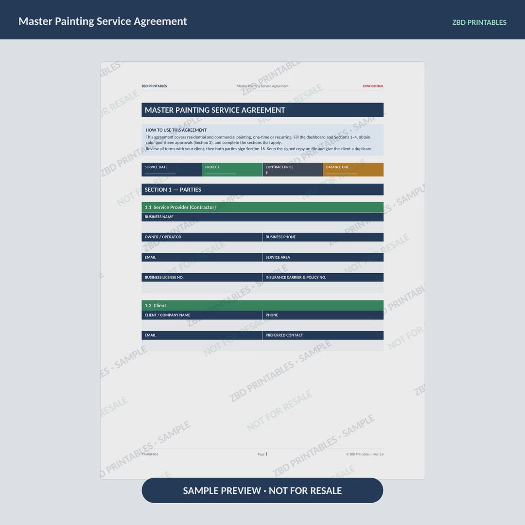Click the red CONFIDENTIAL label in document header

click(x=373, y=86)
